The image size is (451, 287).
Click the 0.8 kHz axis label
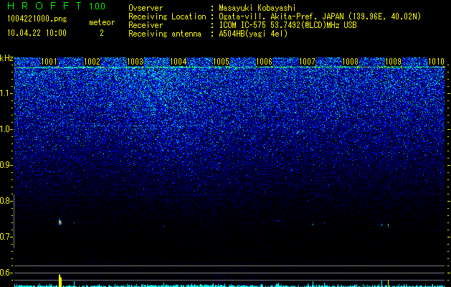(5, 201)
